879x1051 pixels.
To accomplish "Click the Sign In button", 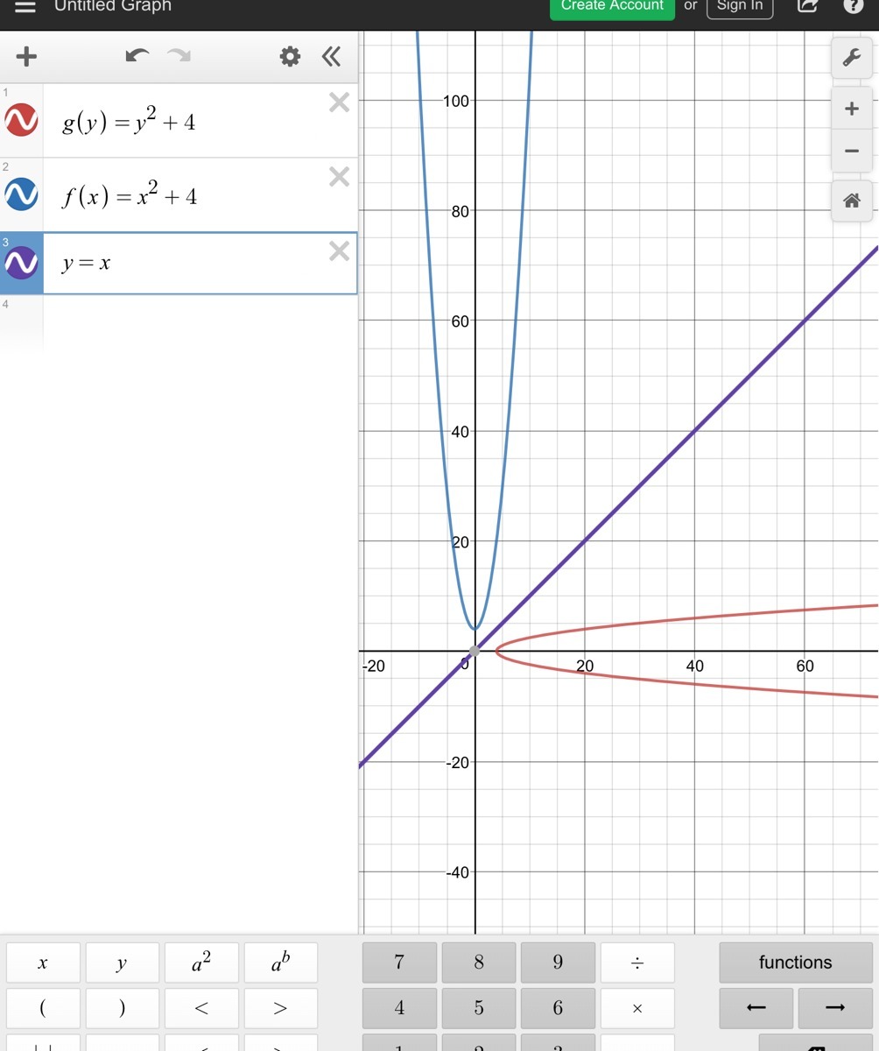I will [x=740, y=7].
